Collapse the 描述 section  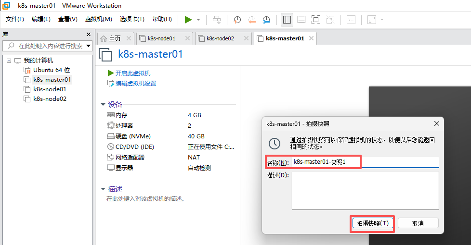pyautogui.click(x=103, y=189)
